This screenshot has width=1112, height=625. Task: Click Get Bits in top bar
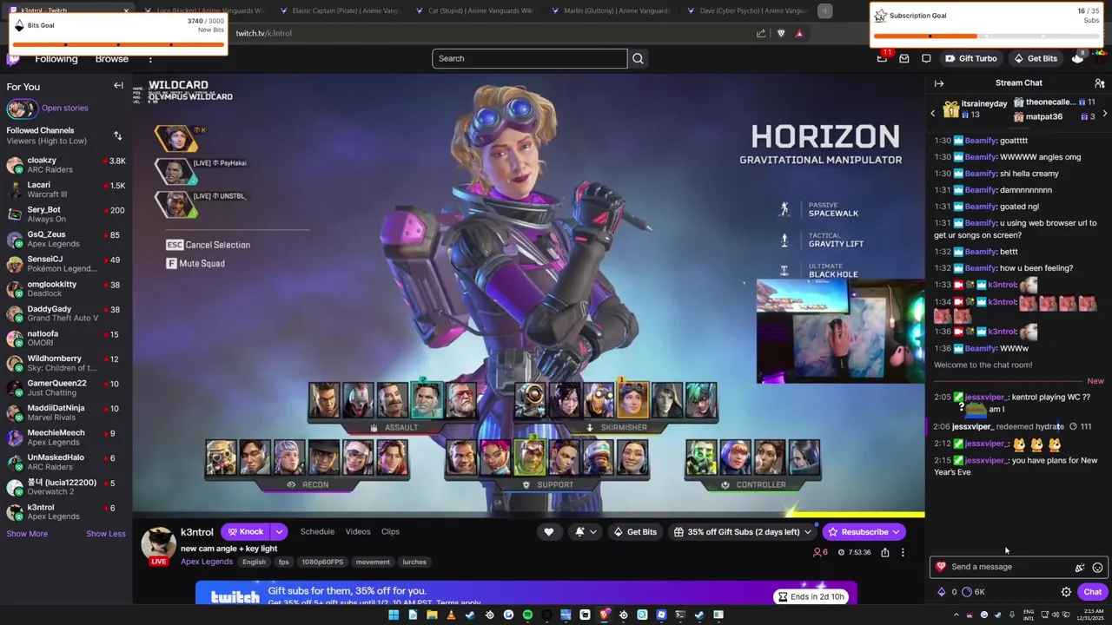tap(1035, 58)
